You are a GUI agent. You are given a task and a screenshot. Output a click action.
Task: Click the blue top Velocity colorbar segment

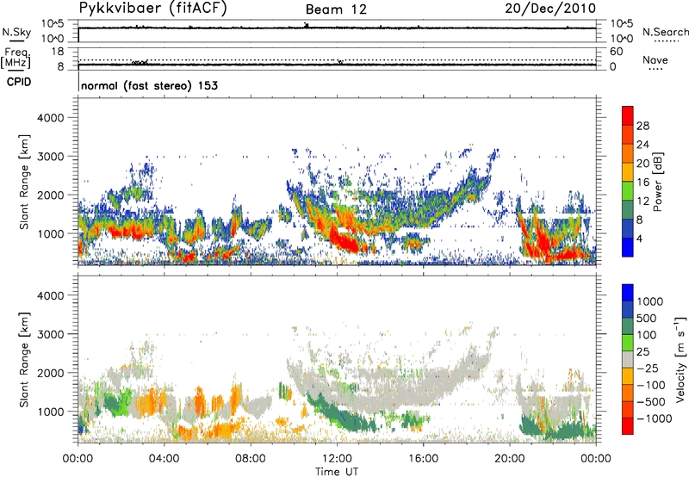(628, 293)
